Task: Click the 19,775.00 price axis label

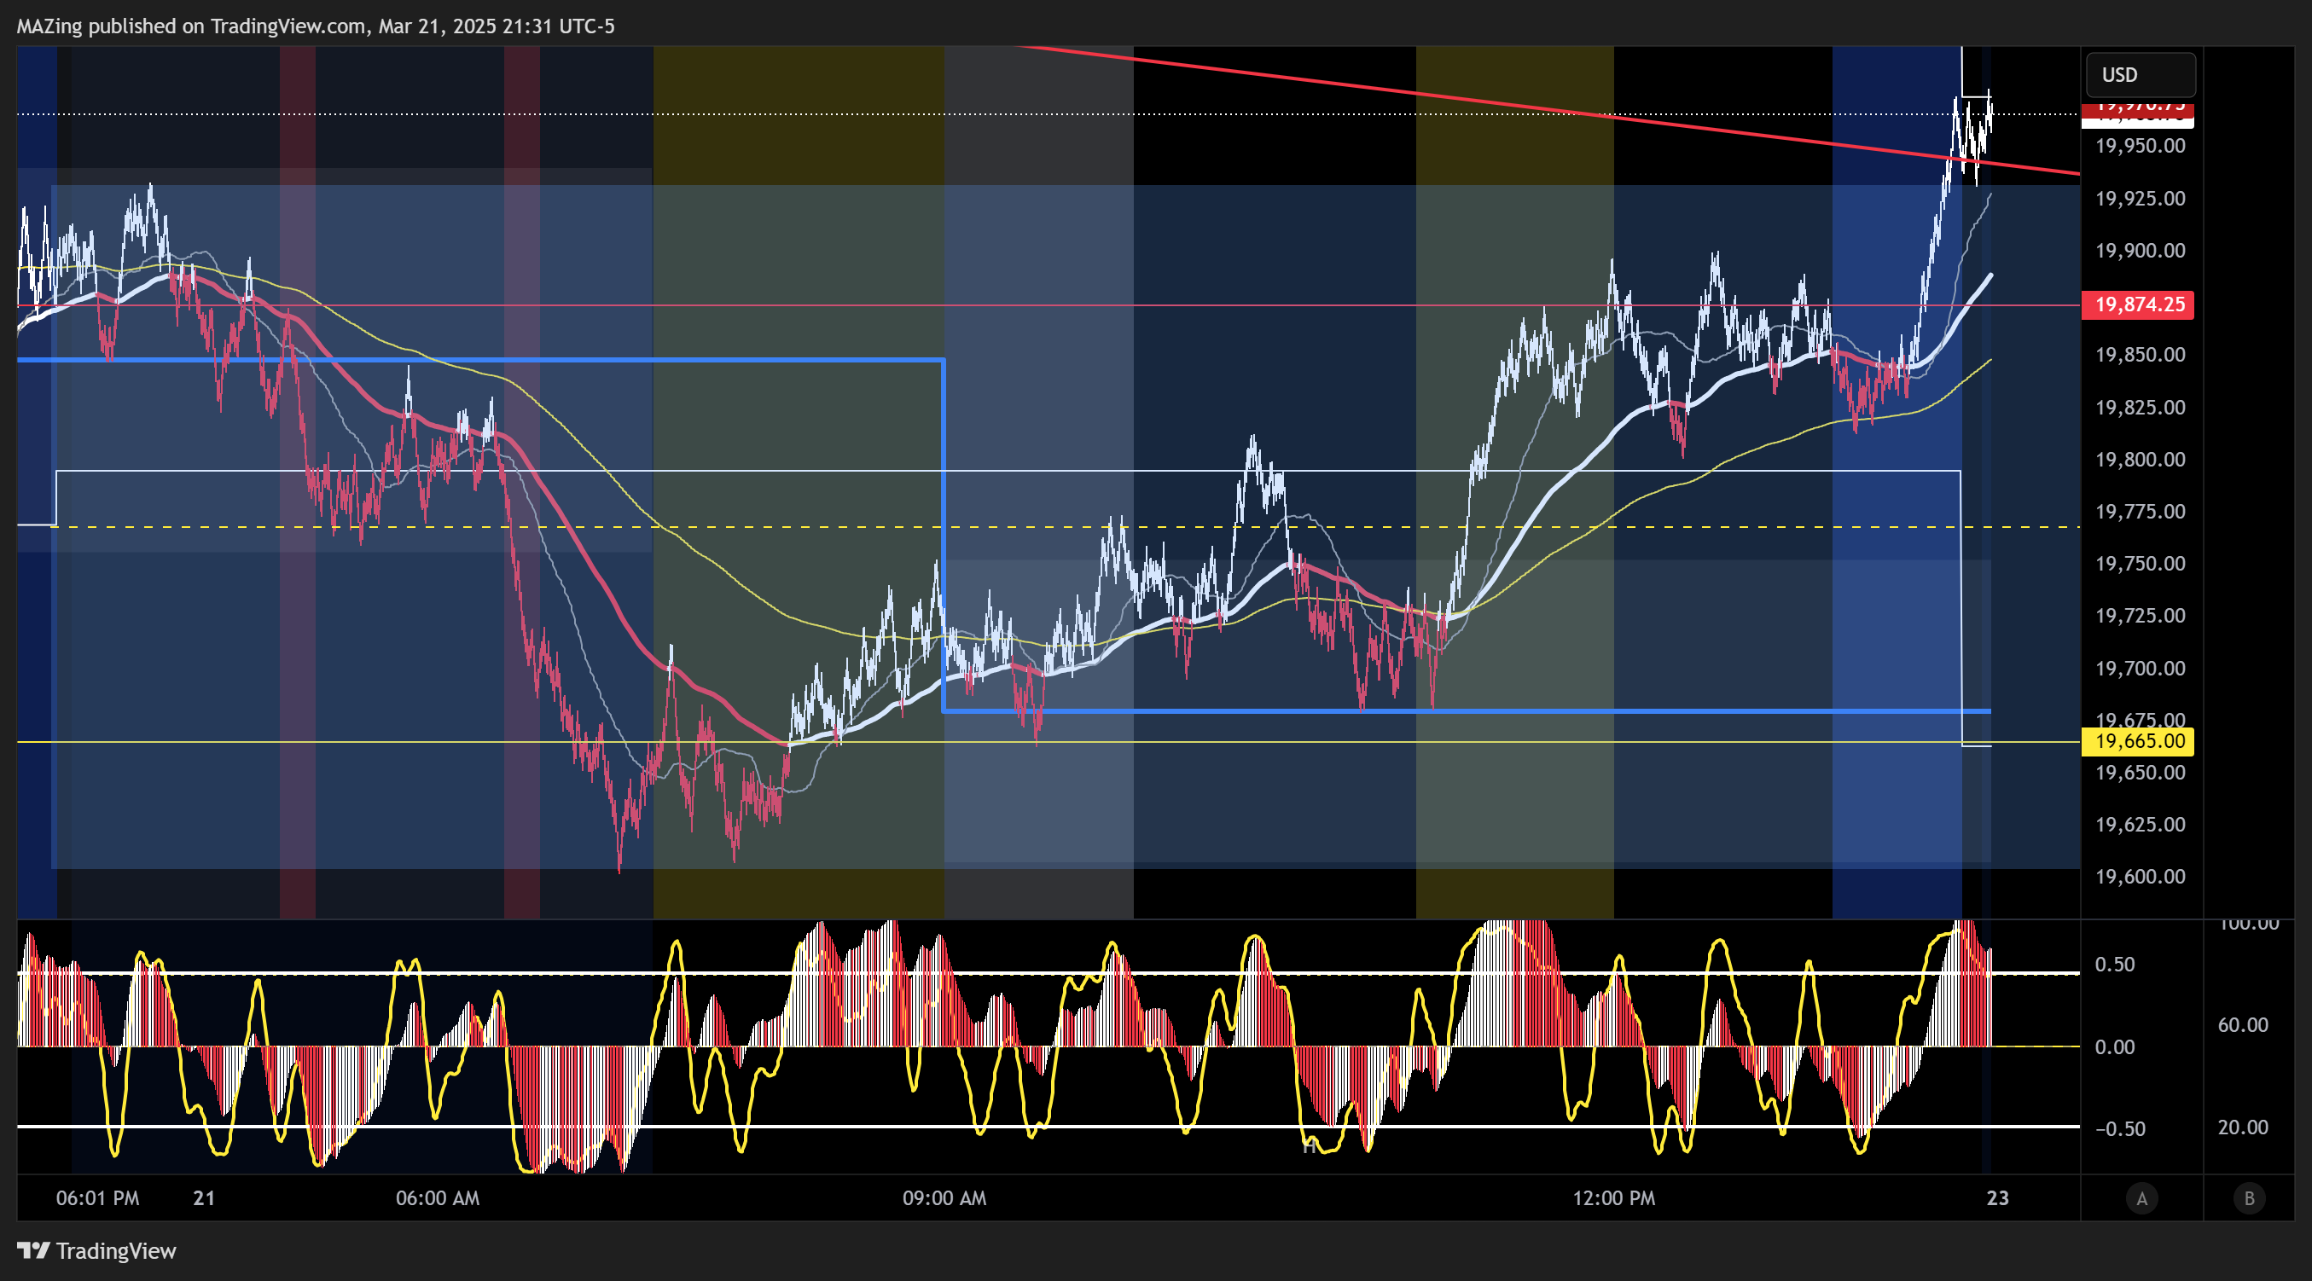Action: tap(2140, 512)
